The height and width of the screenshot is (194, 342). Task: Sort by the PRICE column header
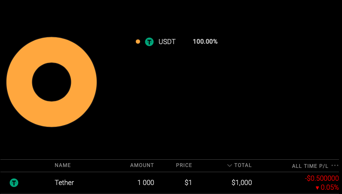click(x=184, y=165)
